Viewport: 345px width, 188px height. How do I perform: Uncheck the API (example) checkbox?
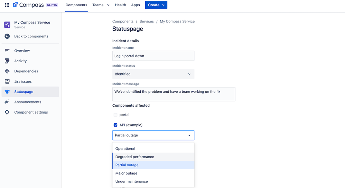pyautogui.click(x=115, y=125)
